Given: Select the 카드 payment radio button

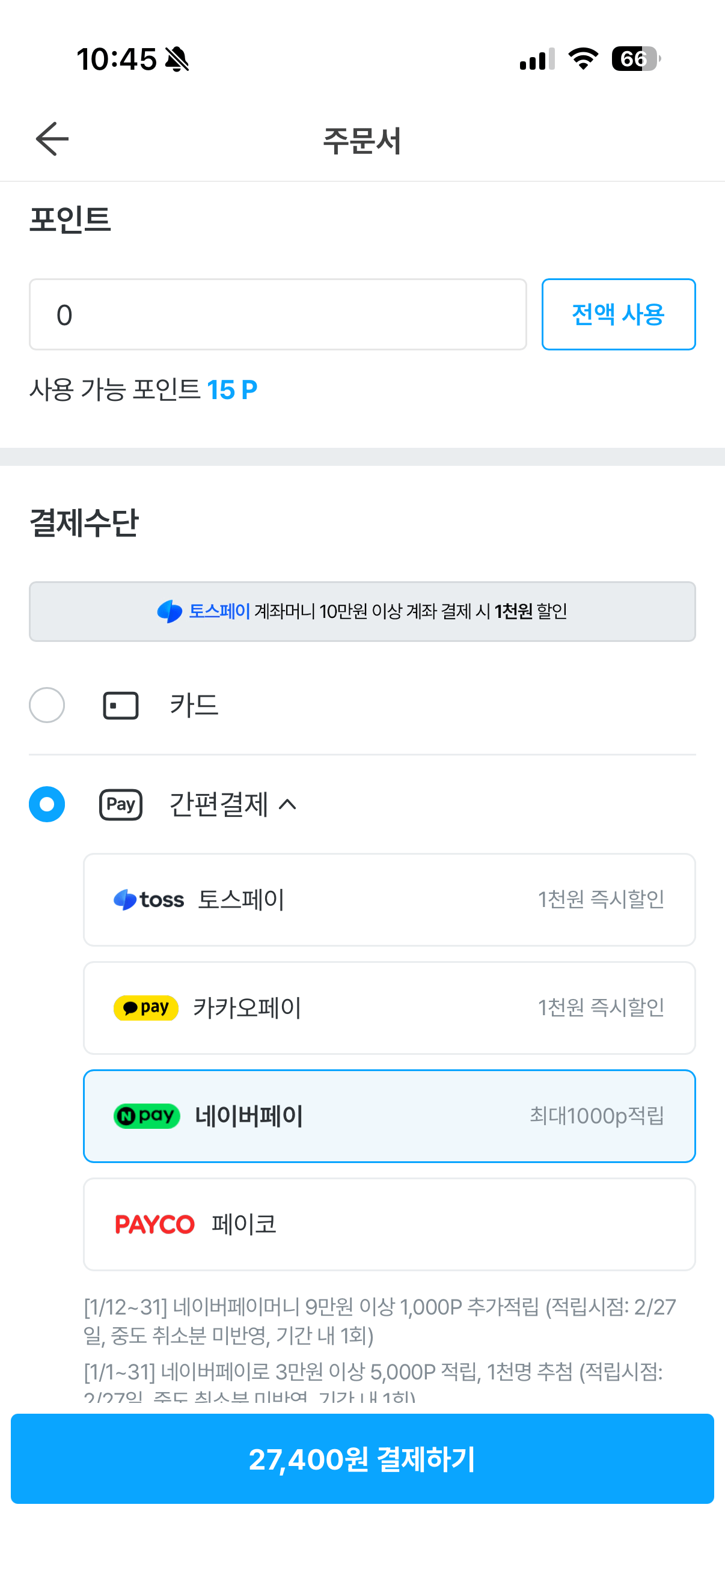Looking at the screenshot, I should click(47, 705).
